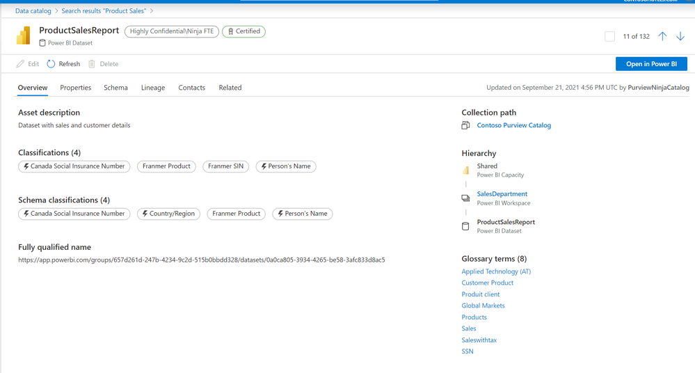Select the asset checkbox near 11 of 132
695x373 pixels.
coord(610,36)
